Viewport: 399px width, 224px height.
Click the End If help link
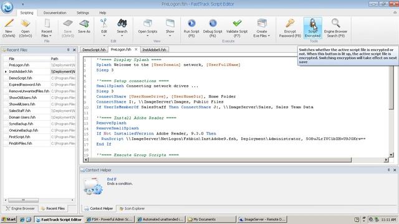tap(112, 179)
